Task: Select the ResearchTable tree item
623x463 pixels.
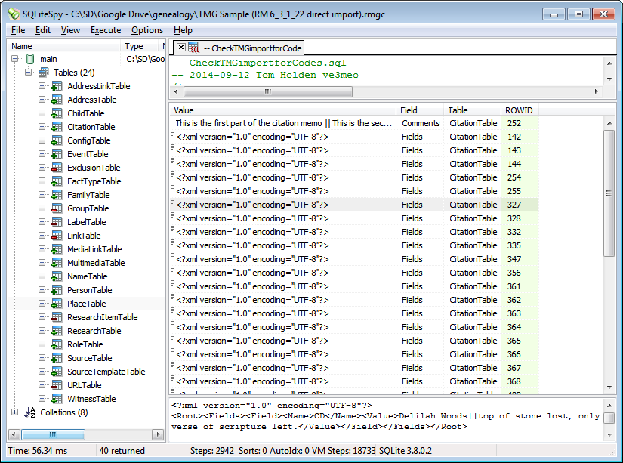Action: pos(94,331)
